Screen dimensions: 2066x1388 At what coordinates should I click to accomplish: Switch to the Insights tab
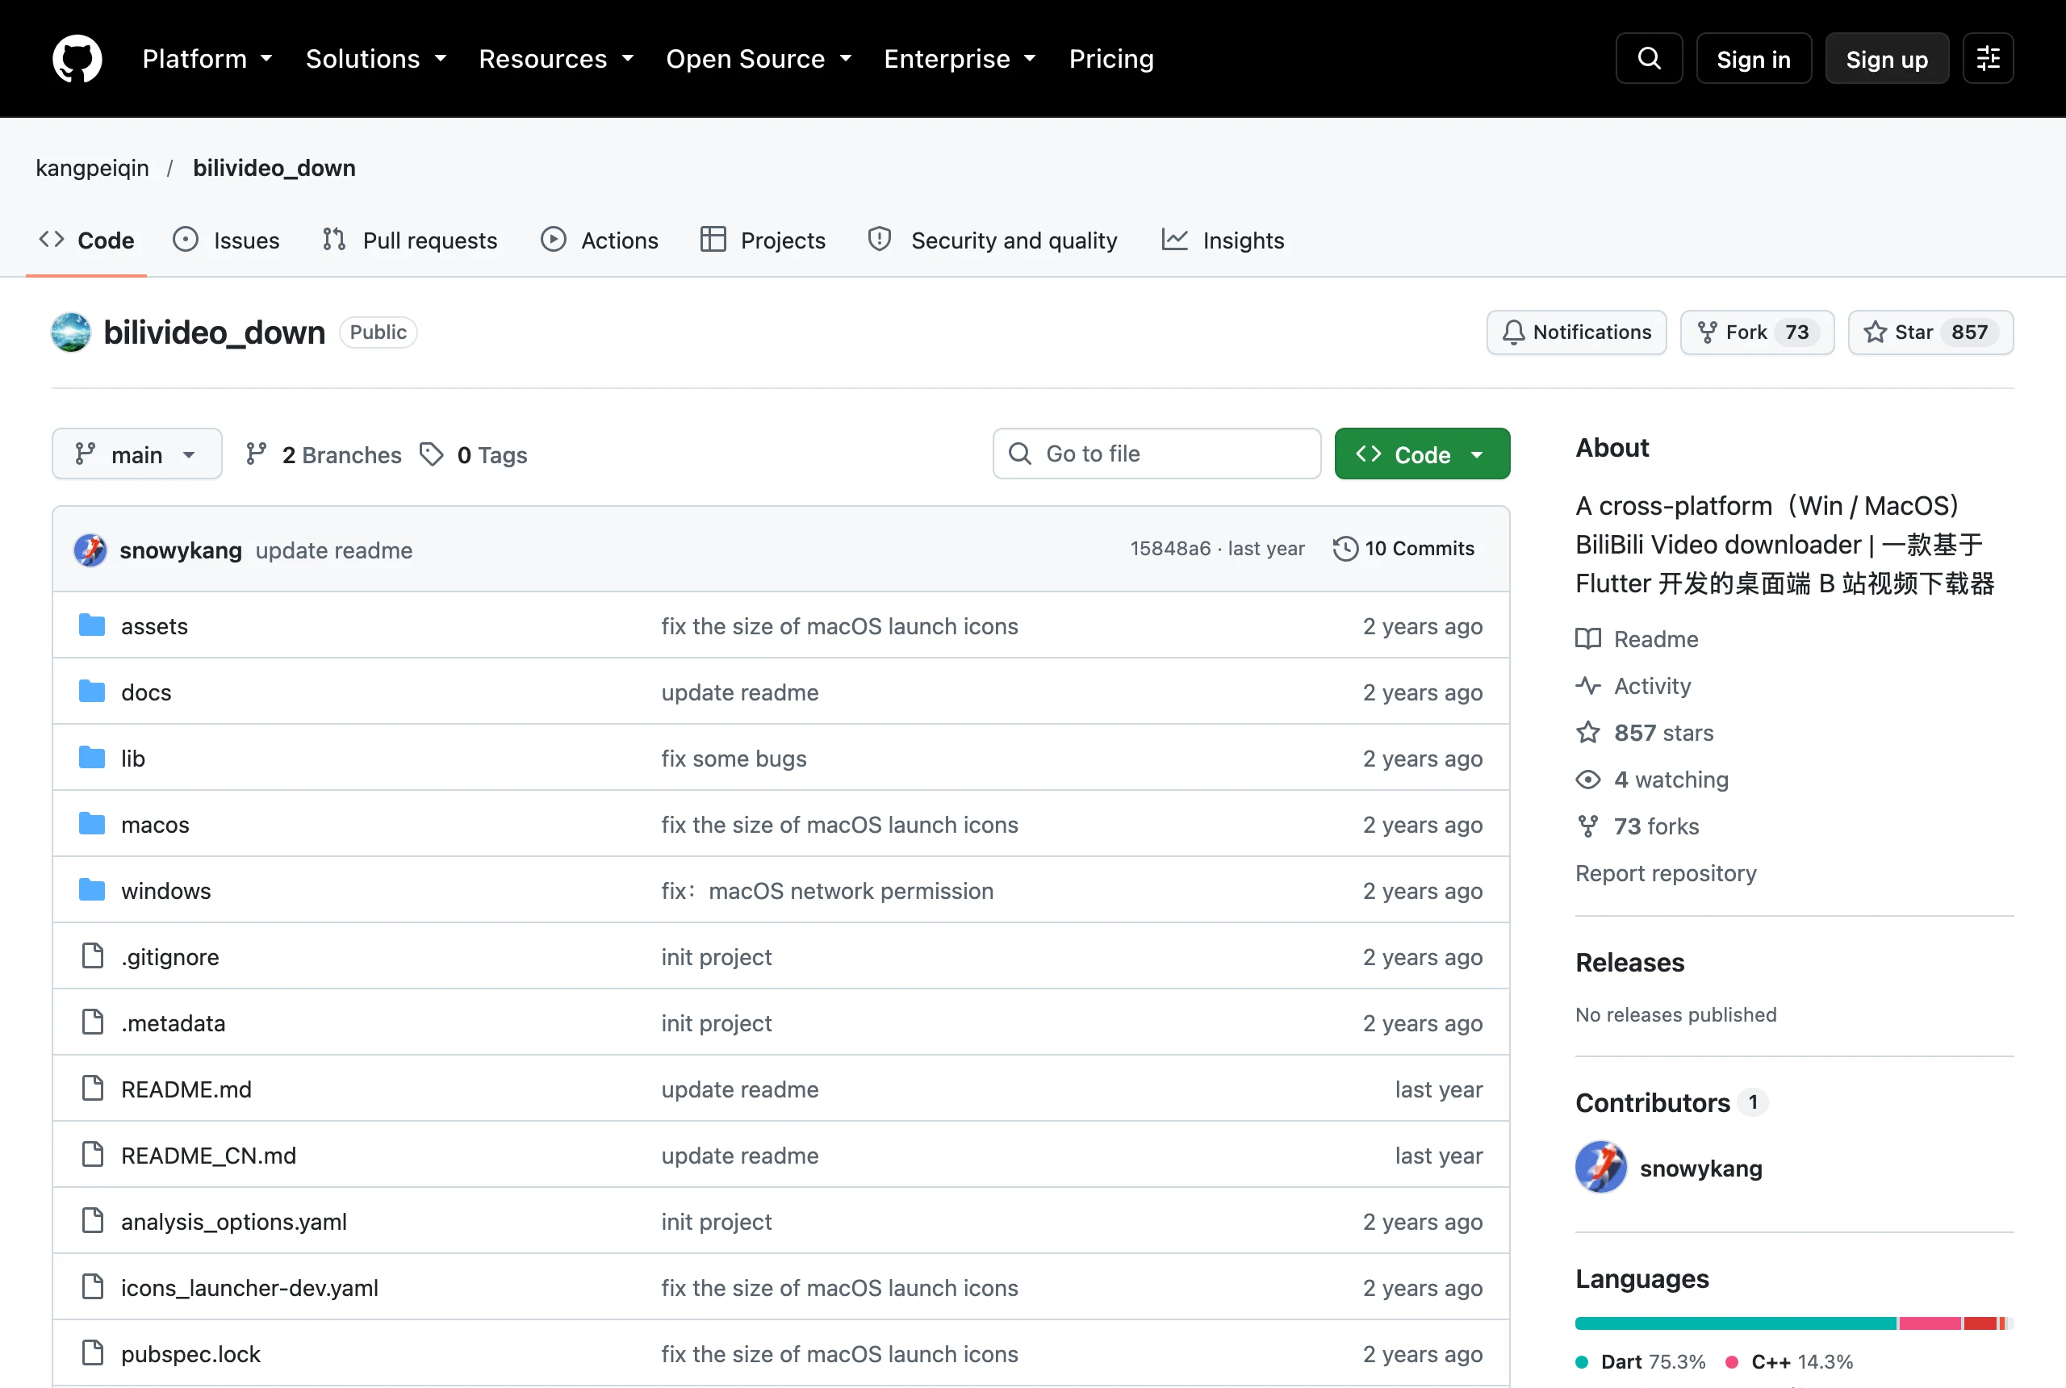[1223, 240]
